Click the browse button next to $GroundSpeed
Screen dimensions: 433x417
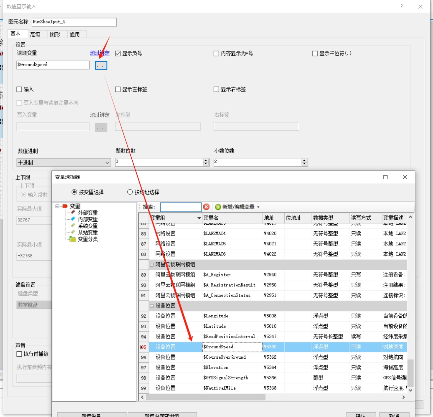[x=101, y=65]
